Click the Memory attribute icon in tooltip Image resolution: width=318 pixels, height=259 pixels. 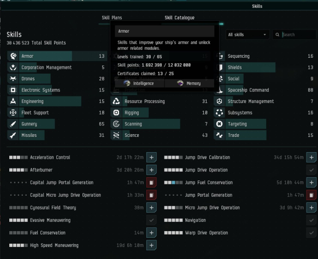click(180, 83)
